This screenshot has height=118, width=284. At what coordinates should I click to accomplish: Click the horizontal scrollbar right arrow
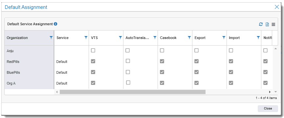click(270, 92)
